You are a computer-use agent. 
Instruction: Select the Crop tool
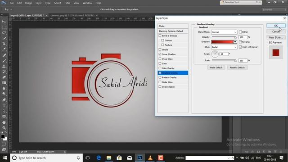point(4,44)
